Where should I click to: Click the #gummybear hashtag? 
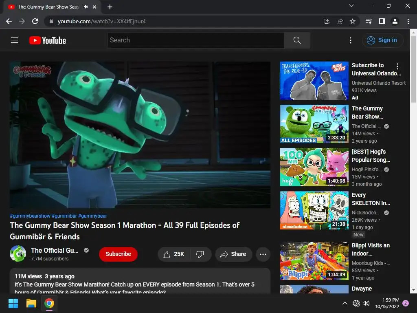click(92, 216)
